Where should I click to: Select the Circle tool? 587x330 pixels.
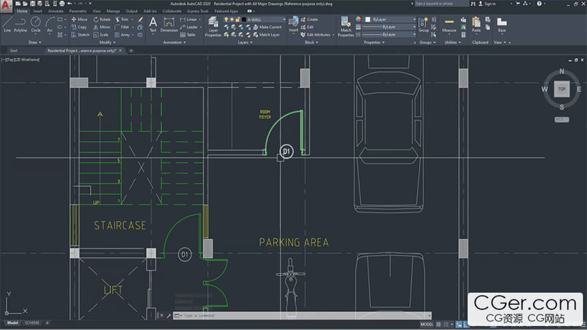pyautogui.click(x=35, y=24)
